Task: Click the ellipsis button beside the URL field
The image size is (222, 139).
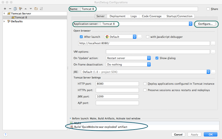Action: 213,43
